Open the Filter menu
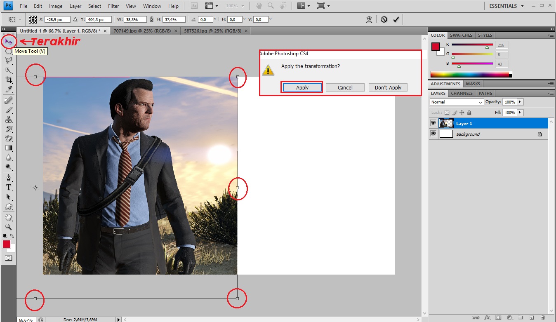 coord(113,6)
